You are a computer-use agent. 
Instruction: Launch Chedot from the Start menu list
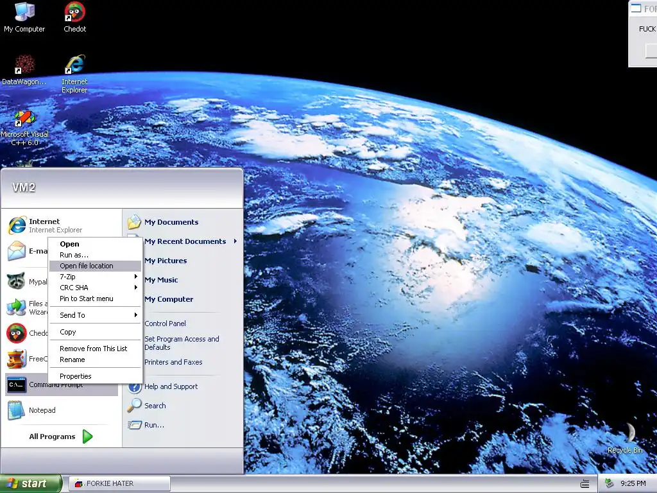point(27,333)
